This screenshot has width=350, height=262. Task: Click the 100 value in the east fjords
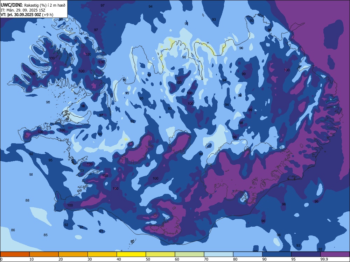tap(287, 70)
